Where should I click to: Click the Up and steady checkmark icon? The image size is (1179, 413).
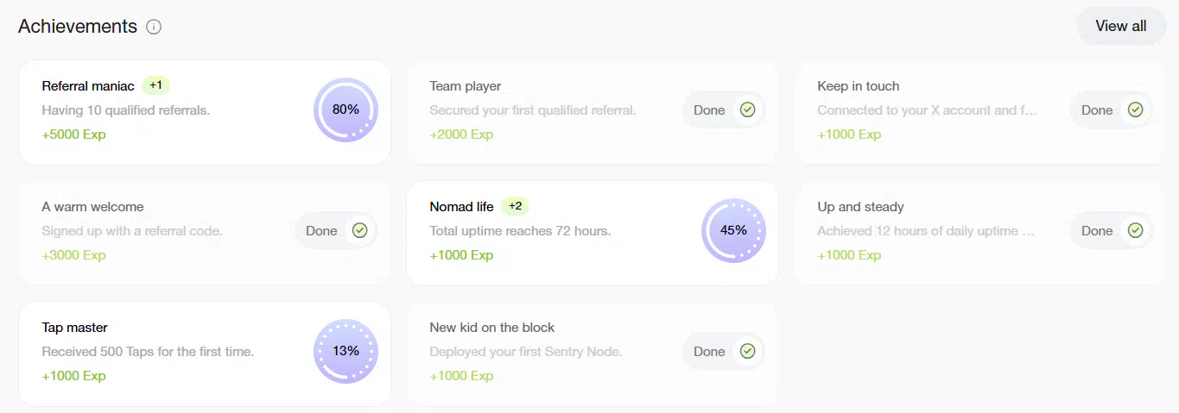point(1136,230)
